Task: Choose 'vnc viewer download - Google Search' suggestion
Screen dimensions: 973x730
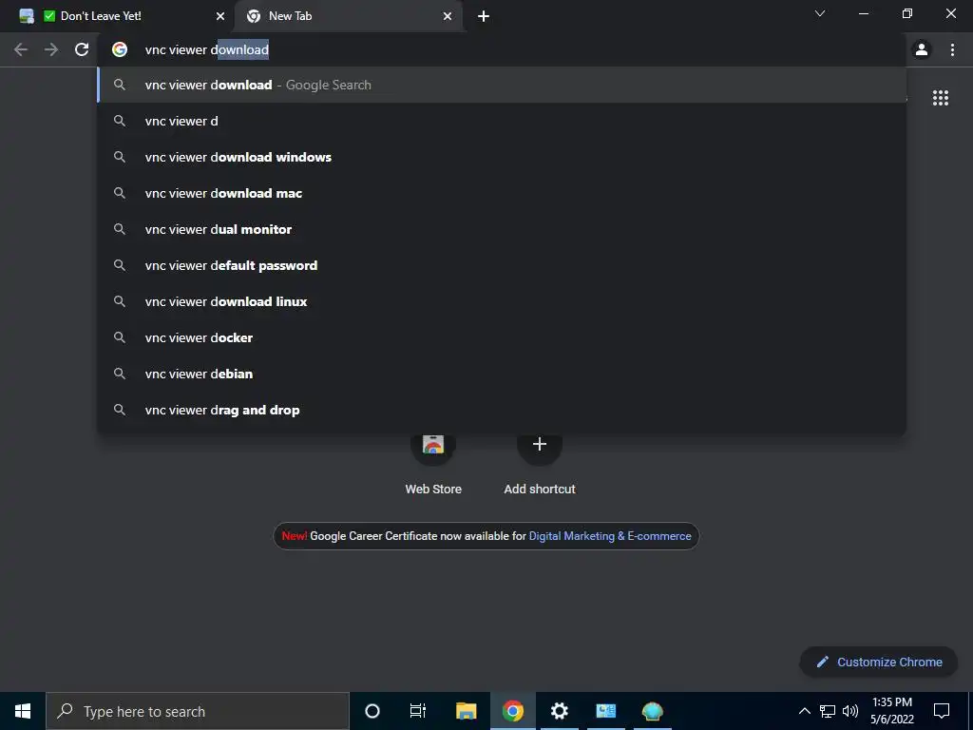Action: [x=502, y=85]
